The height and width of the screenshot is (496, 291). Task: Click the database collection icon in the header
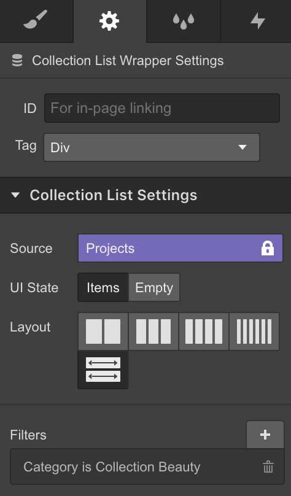click(x=17, y=60)
